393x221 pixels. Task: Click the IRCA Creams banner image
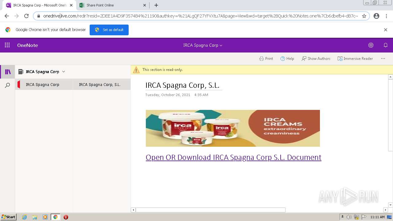click(233, 128)
